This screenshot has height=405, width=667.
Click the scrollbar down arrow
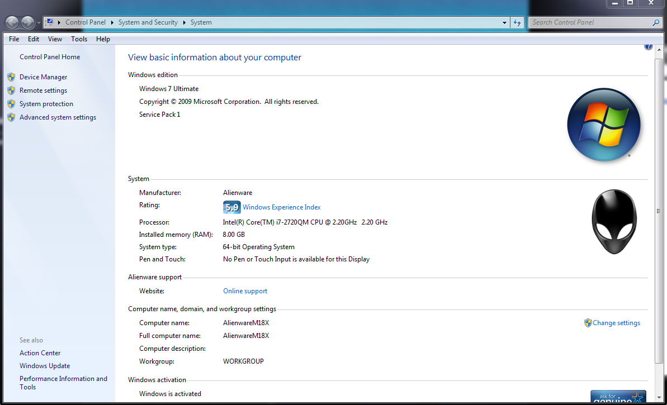[659, 398]
